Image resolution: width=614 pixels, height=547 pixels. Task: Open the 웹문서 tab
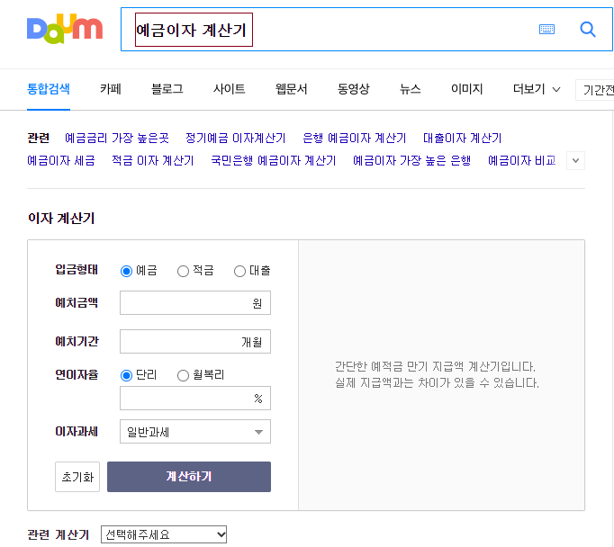[292, 89]
